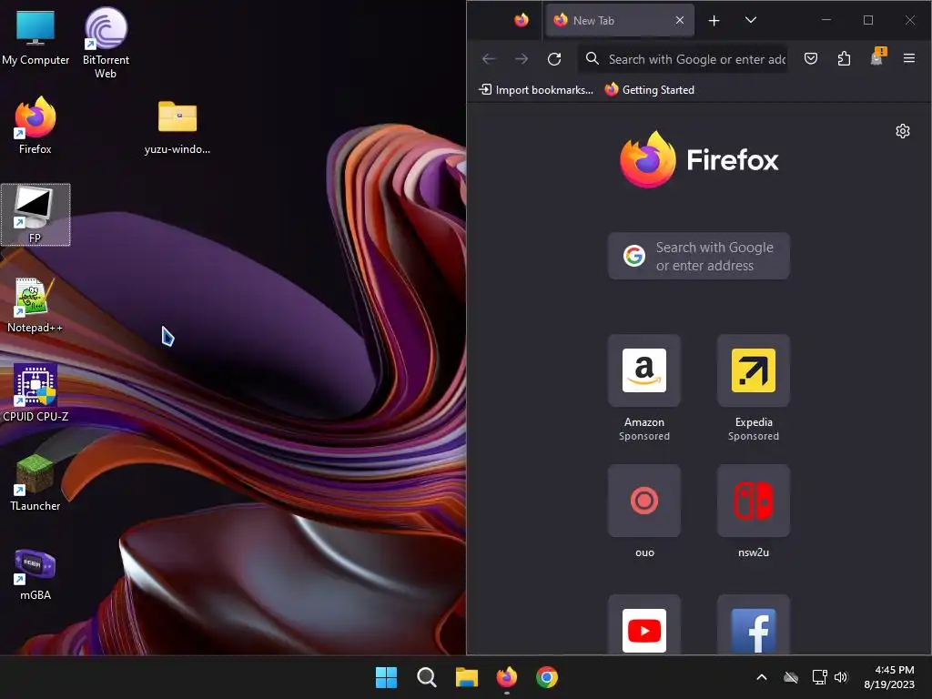The width and height of the screenshot is (932, 699).
Task: Open the Amazon sponsored shortcut tile
Action: [643, 389]
